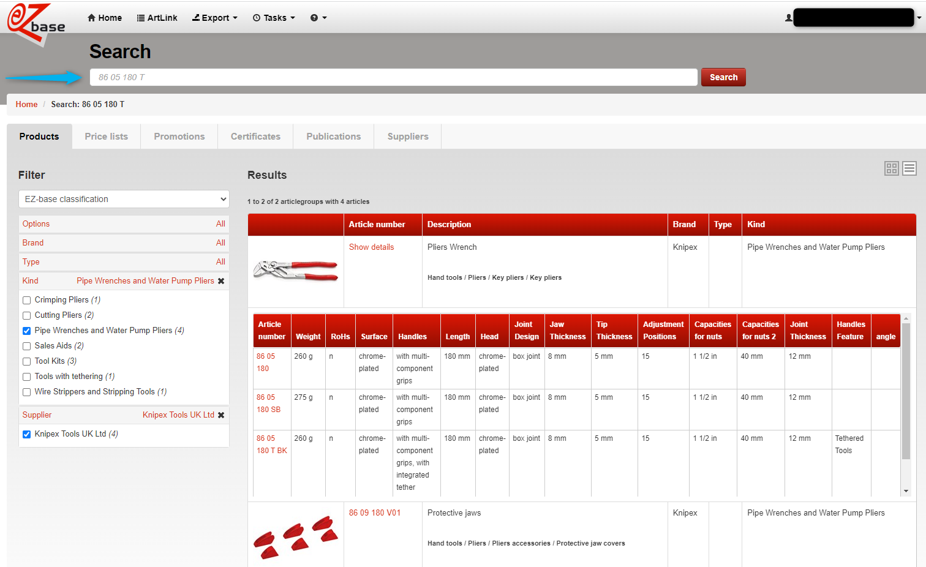Switch to the Suppliers tab

408,137
